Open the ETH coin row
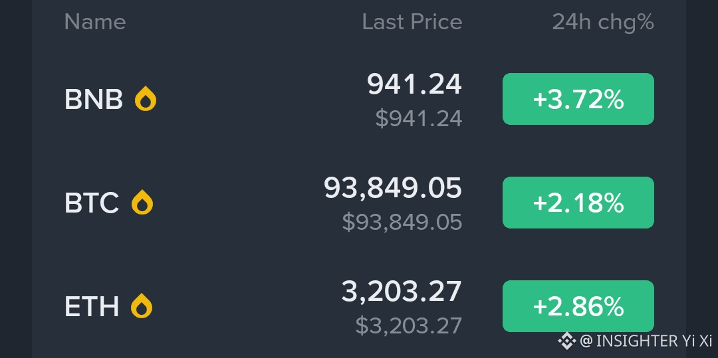The width and height of the screenshot is (718, 358). [92, 307]
